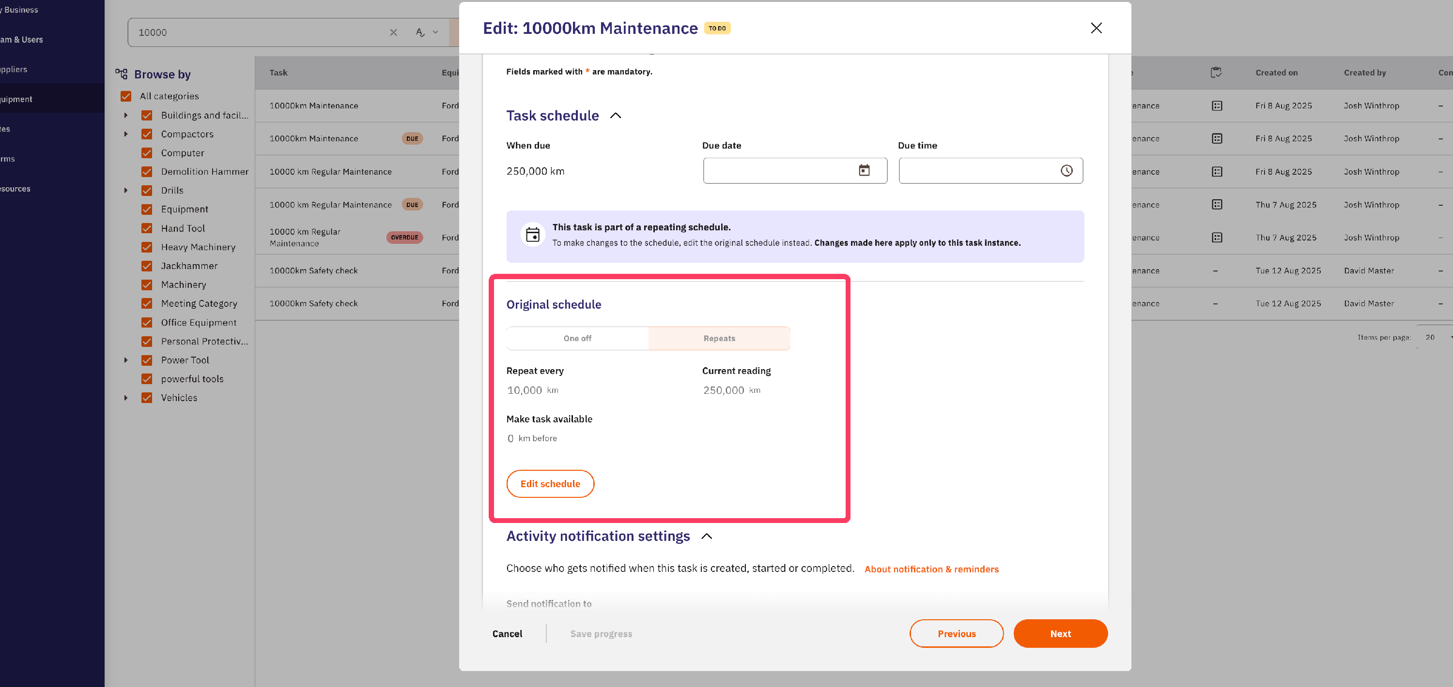Click the checklist icon in table header
Screen dimensions: 1453x687
(1216, 72)
